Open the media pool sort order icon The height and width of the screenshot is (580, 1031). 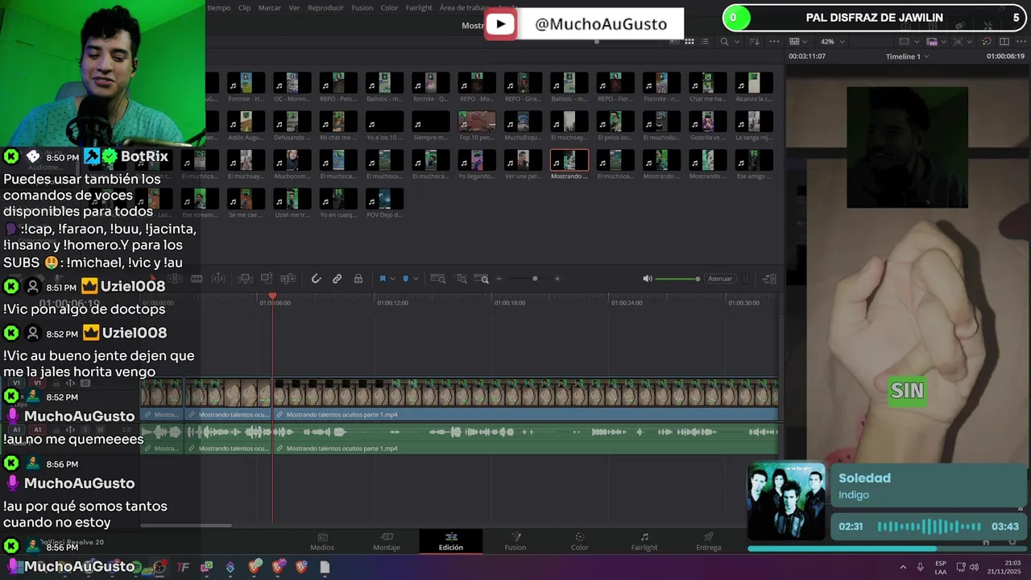click(x=755, y=42)
